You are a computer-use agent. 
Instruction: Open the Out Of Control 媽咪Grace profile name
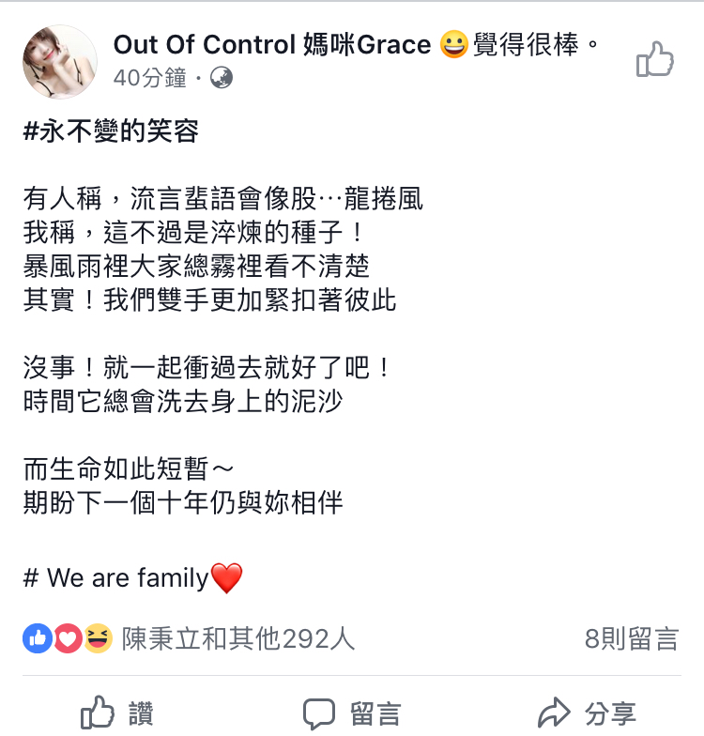click(272, 45)
